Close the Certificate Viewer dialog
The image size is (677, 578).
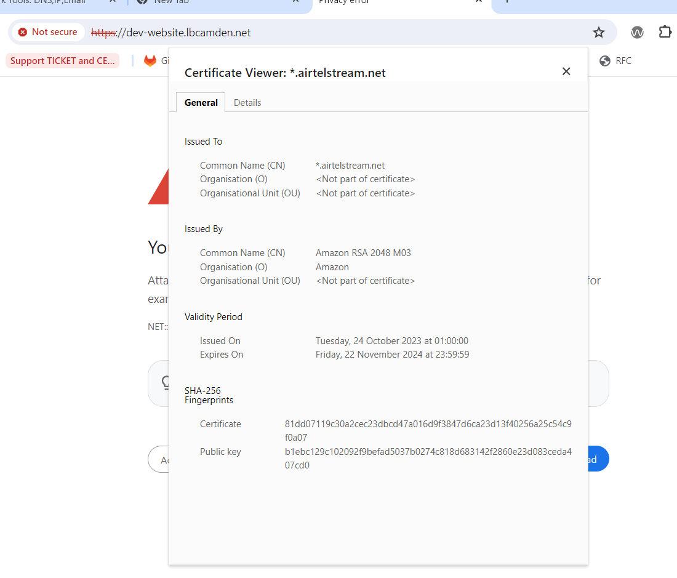[x=566, y=71]
